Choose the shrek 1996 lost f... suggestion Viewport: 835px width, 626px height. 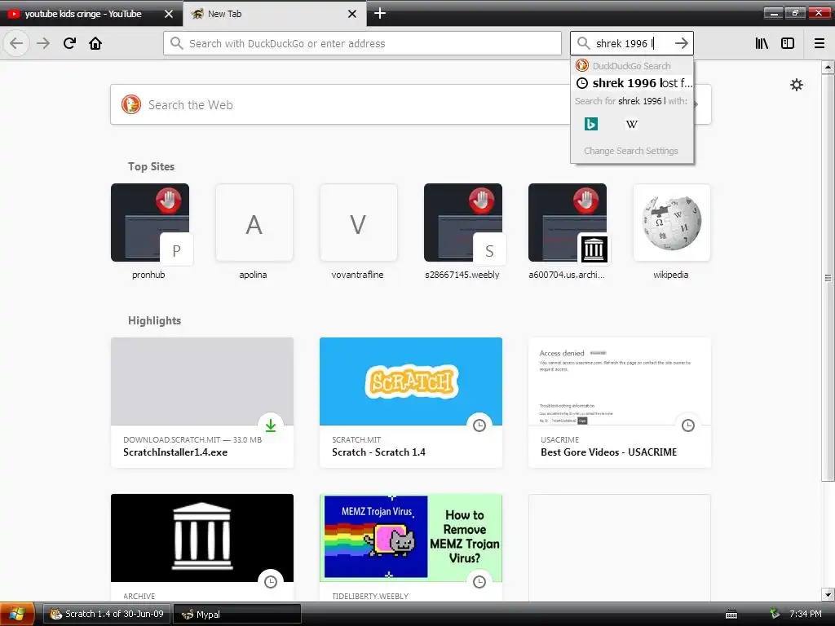pyautogui.click(x=632, y=83)
